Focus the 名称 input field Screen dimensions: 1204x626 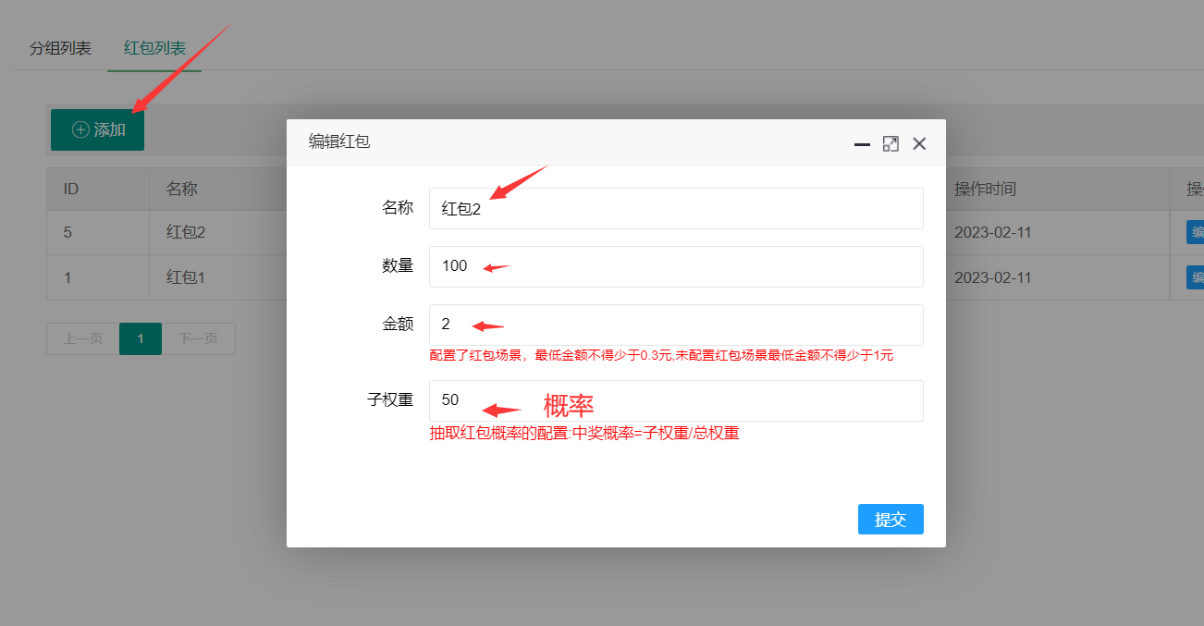coord(675,209)
